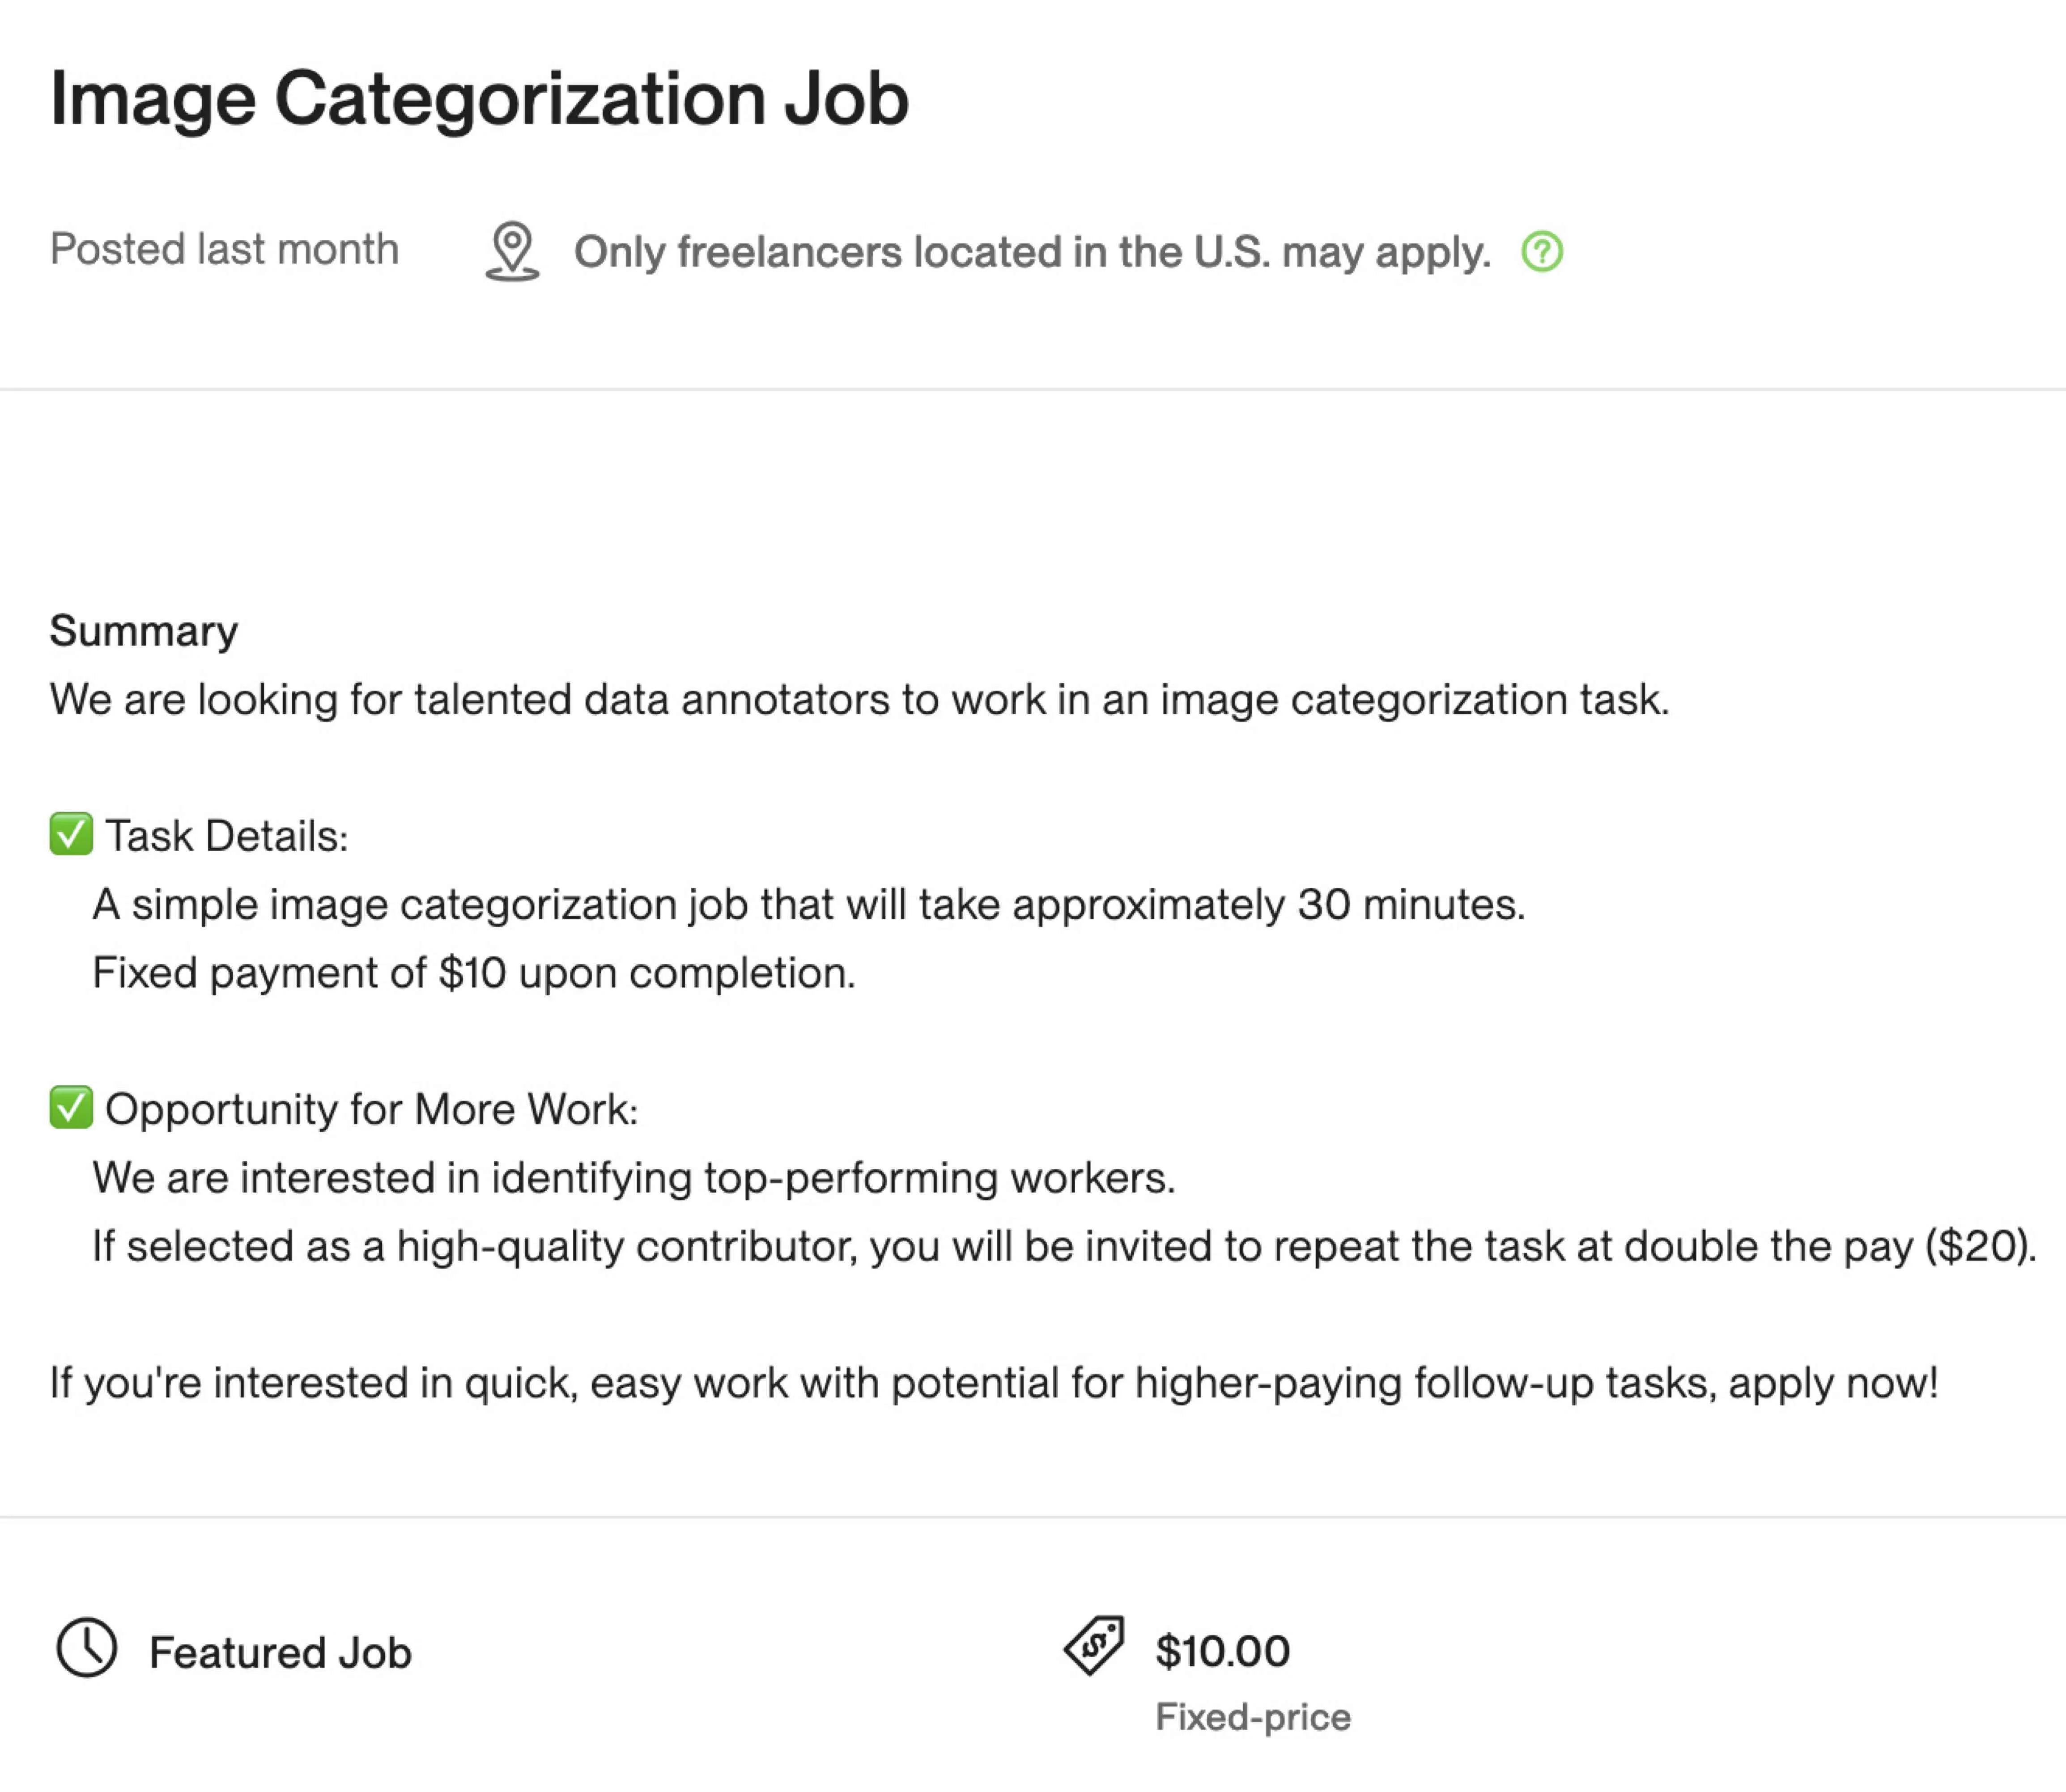Click the Featured Job label
The height and width of the screenshot is (1792, 2066).
click(x=280, y=1653)
